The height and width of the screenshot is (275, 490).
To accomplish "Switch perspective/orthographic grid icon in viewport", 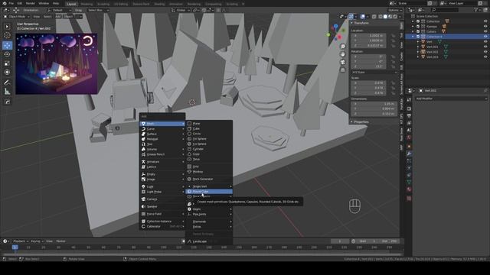I will click(343, 70).
